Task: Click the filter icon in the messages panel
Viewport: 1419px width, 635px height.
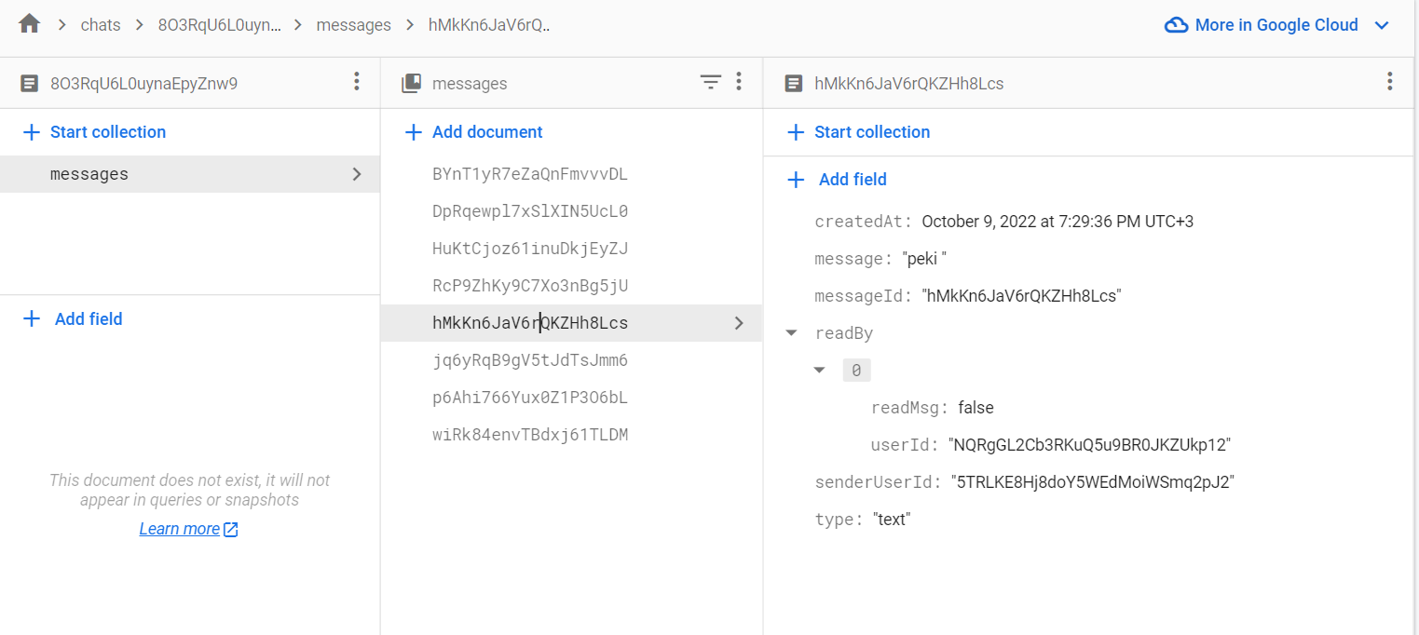Action: (711, 82)
